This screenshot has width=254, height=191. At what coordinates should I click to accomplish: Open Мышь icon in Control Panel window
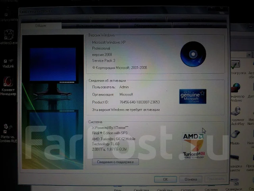tap(235, 137)
